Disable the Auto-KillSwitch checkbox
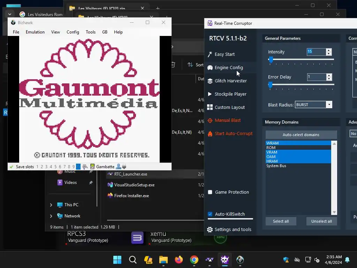This screenshot has height=268, width=357. [x=210, y=214]
